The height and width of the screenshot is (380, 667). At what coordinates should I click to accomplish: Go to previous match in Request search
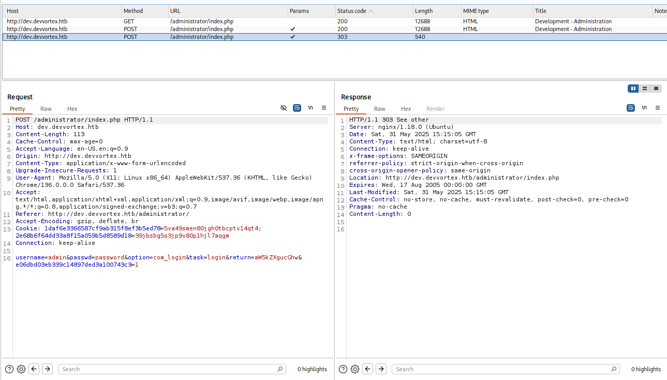34,369
